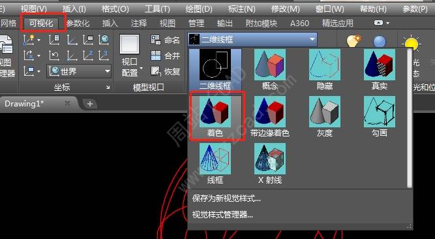Expand the 坐标 panel dialog launcher arrow
This screenshot has height=239, width=435.
pos(108,88)
